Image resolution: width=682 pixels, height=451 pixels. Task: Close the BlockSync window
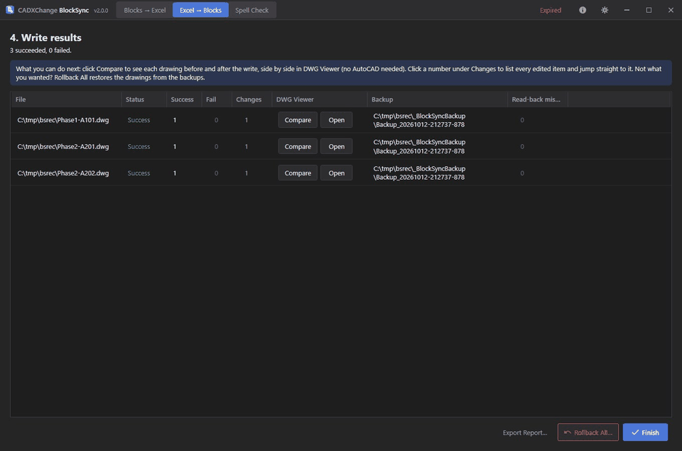(671, 10)
